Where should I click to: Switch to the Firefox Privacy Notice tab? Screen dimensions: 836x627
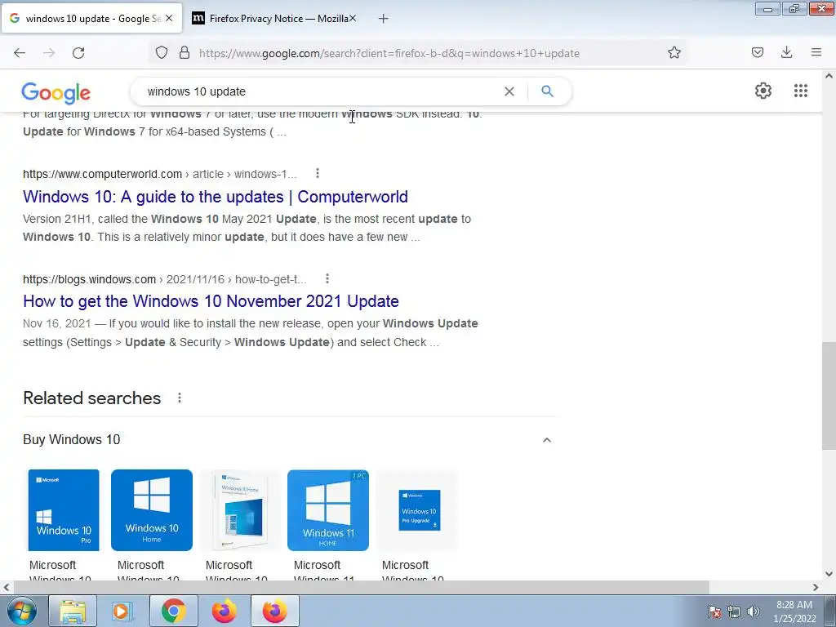tap(274, 18)
